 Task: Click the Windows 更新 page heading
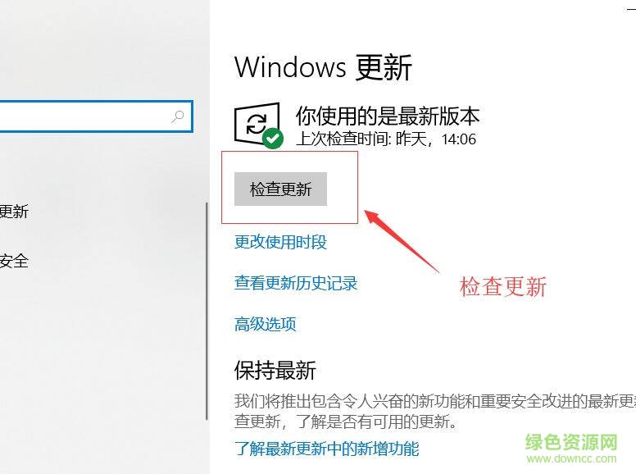(323, 67)
